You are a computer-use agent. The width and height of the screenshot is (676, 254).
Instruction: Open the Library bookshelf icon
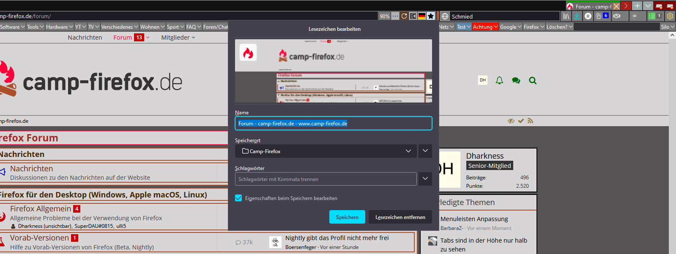click(566, 16)
